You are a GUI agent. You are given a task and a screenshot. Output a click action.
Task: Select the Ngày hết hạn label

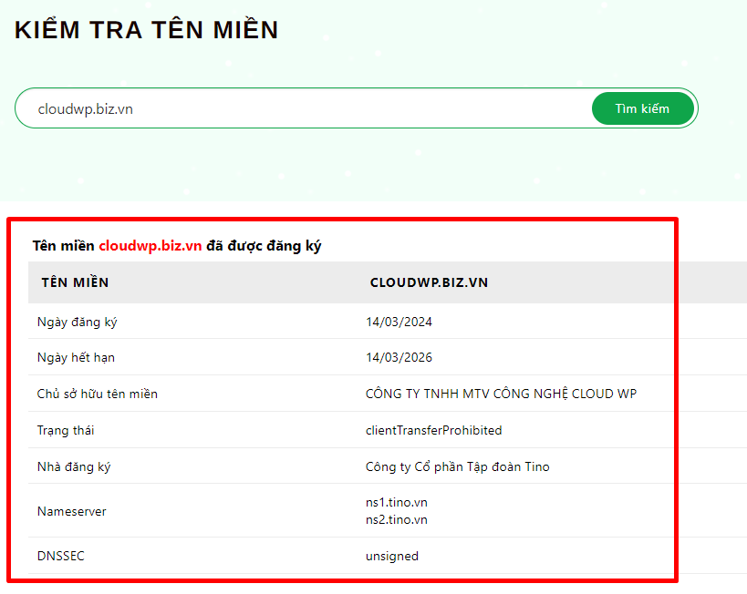coord(76,357)
